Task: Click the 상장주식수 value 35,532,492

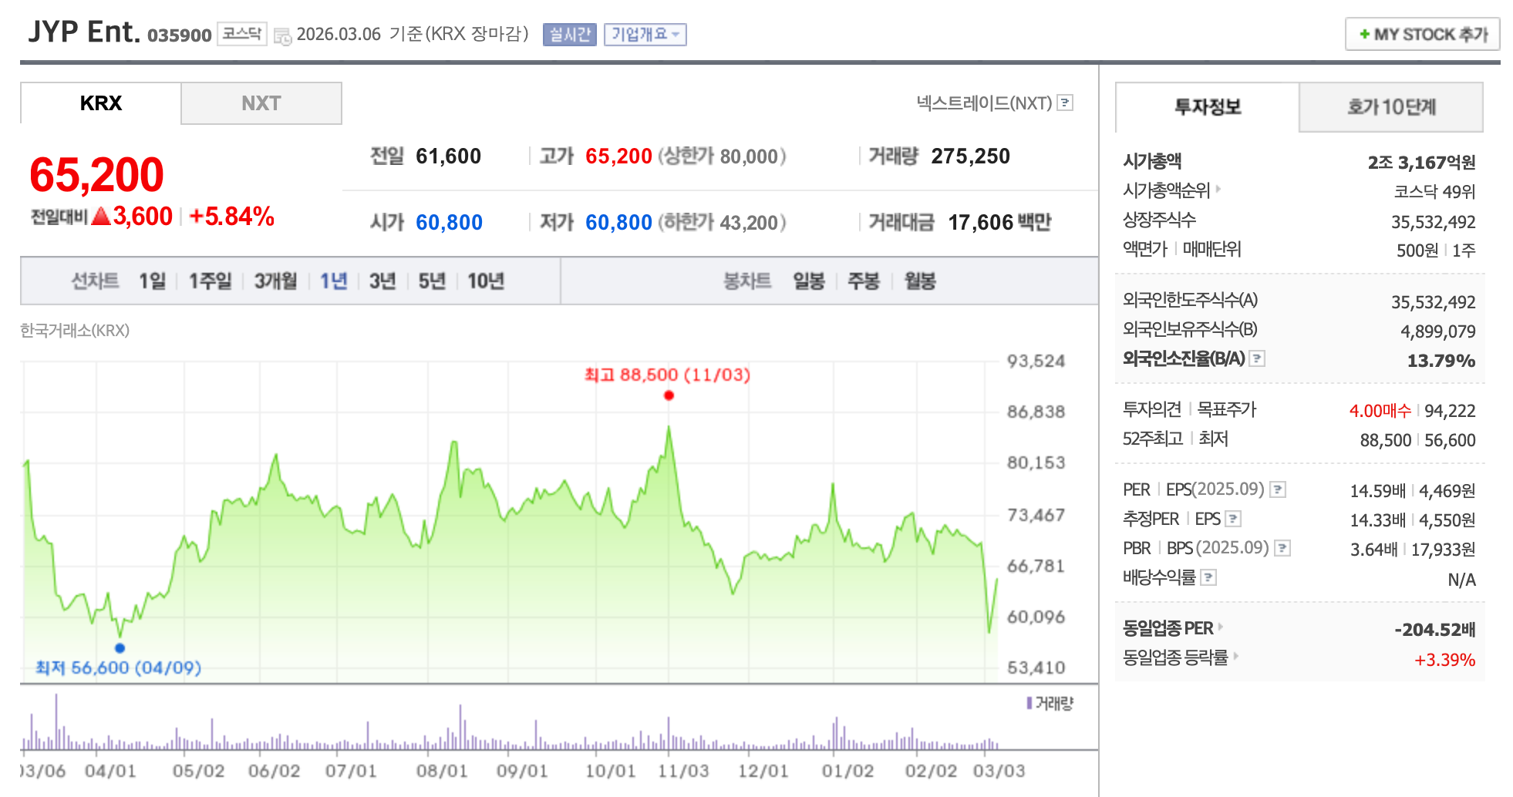Action: point(1433,222)
